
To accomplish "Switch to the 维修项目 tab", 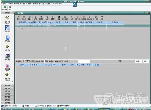I will [x=20, y=61].
